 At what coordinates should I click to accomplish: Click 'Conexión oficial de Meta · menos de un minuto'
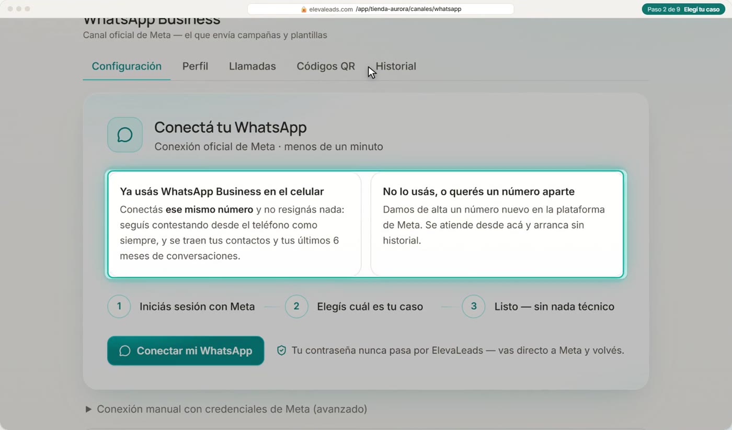point(269,147)
